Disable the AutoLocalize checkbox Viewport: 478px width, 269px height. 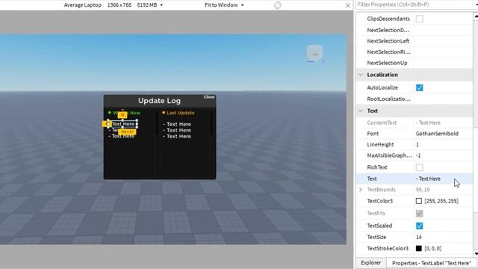coord(420,88)
